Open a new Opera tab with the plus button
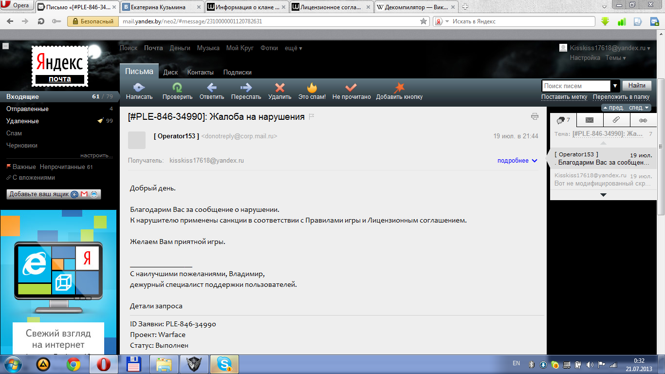This screenshot has height=374, width=665. [465, 6]
